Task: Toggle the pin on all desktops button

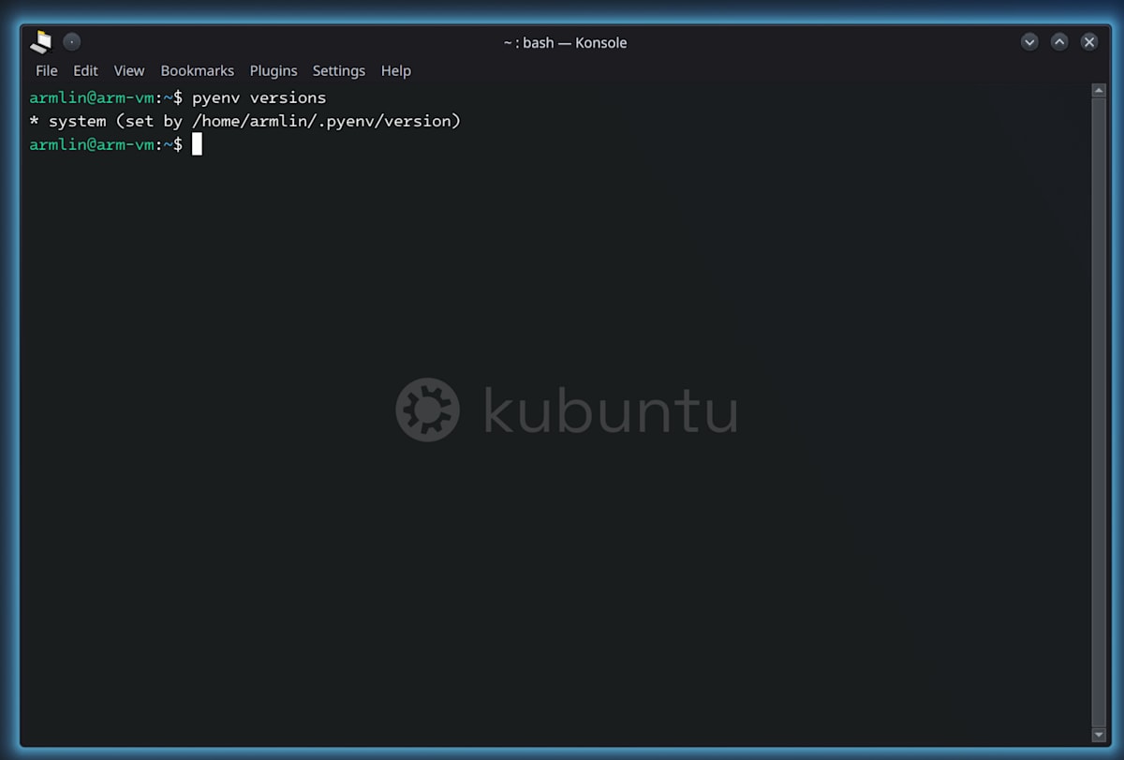Action: point(72,42)
